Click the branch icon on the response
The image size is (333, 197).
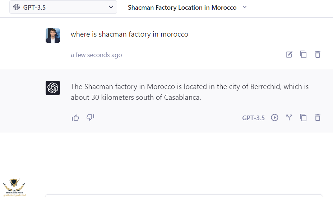pos(289,118)
